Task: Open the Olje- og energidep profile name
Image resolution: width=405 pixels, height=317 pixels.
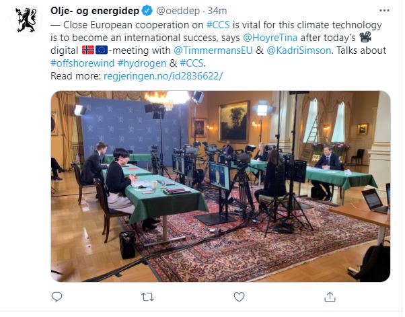Action: (95, 11)
